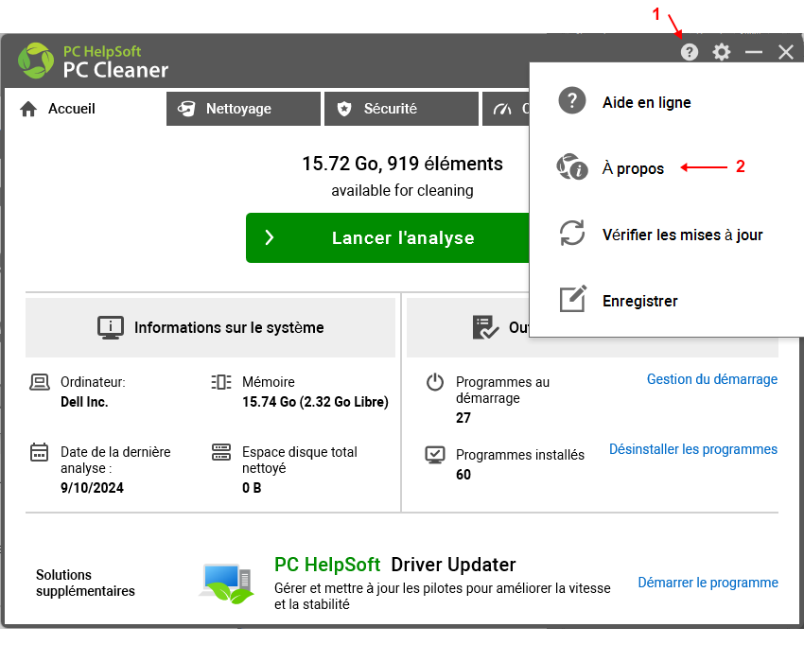804x662 pixels.
Task: Click the 15.74 Go memory value
Action: click(x=315, y=402)
